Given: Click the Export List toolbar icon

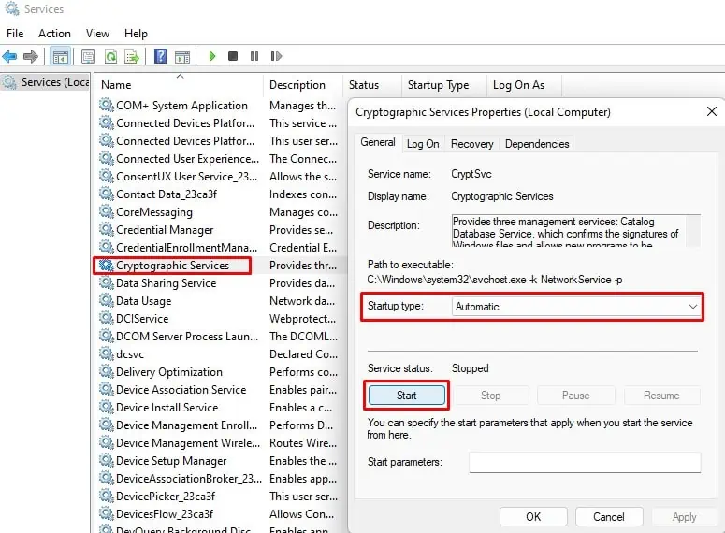Looking at the screenshot, I should [x=132, y=56].
